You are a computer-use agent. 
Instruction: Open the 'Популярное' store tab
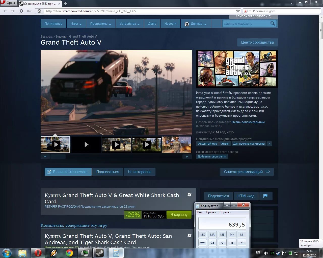(x=53, y=24)
